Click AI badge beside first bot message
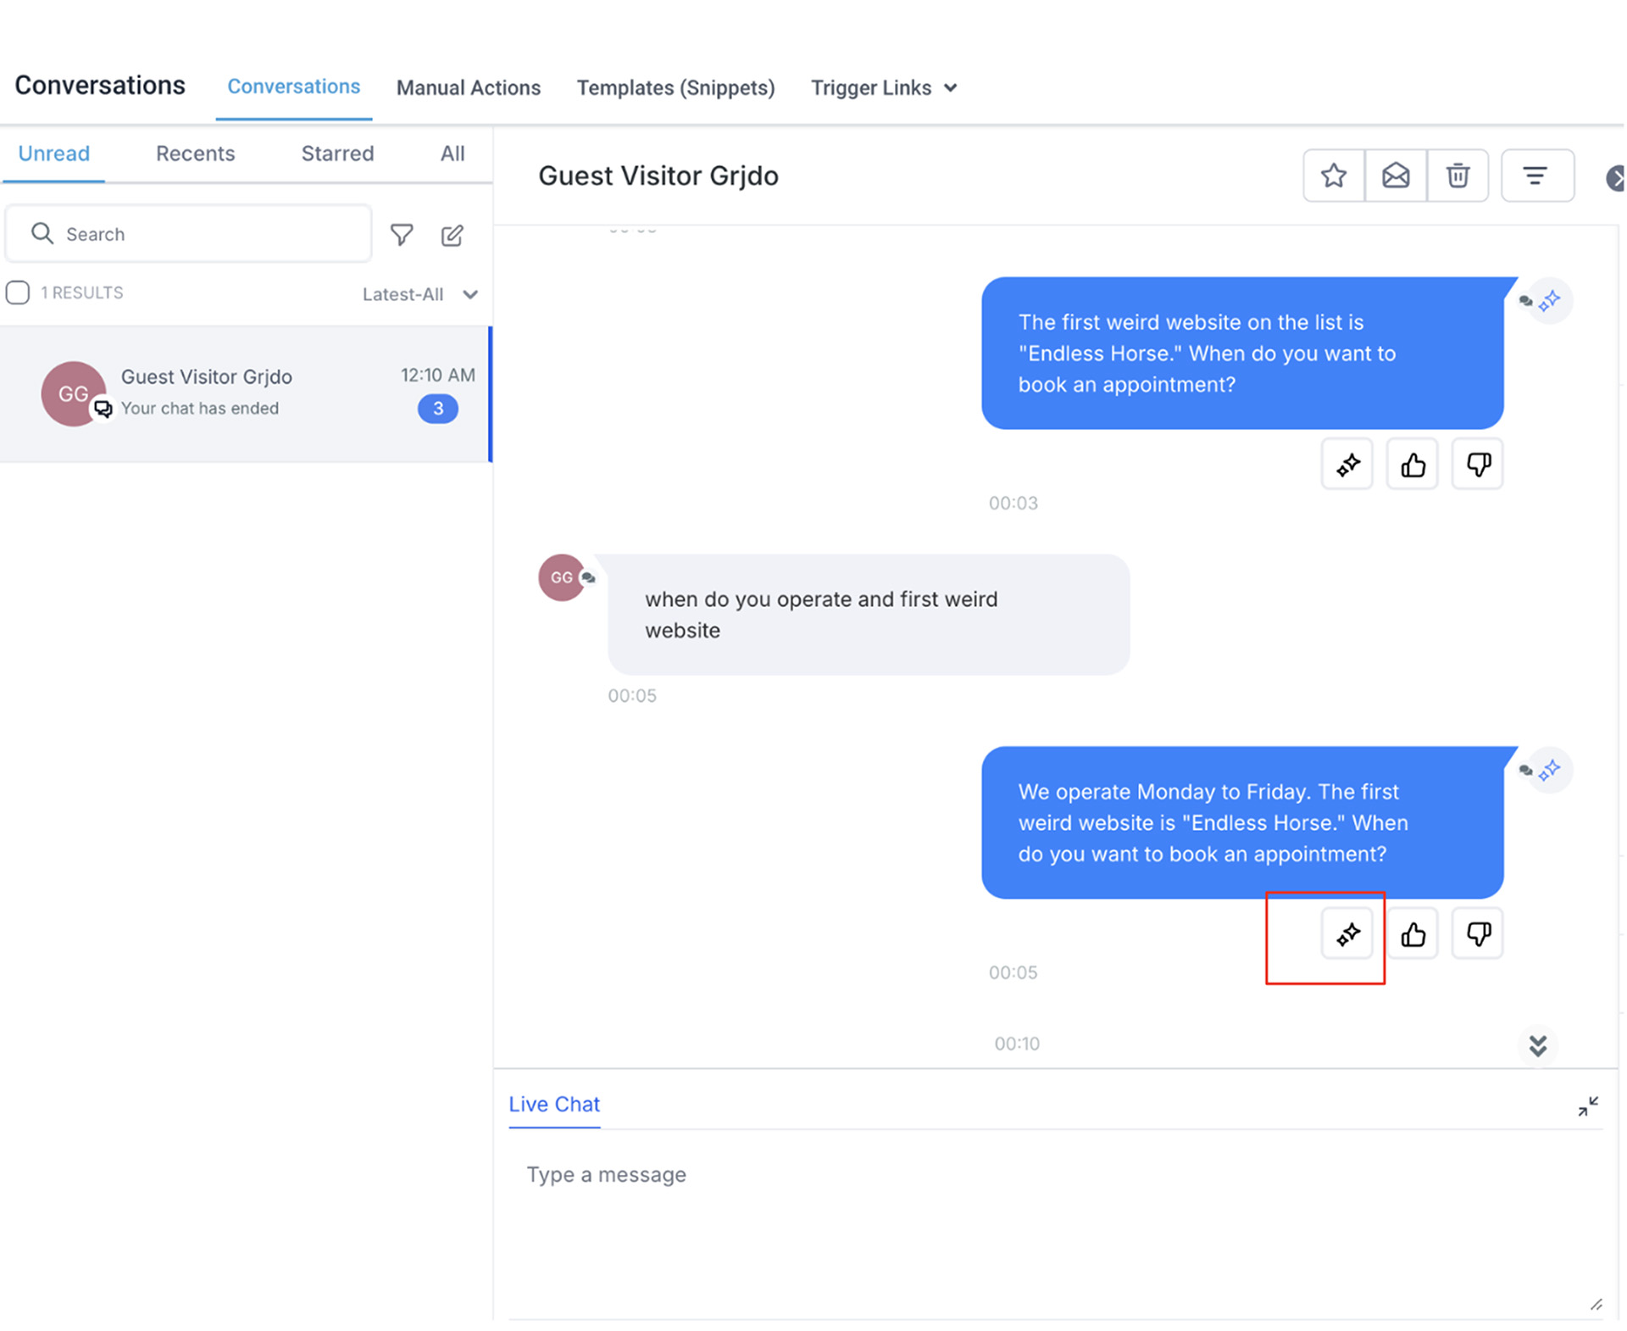 (1549, 300)
